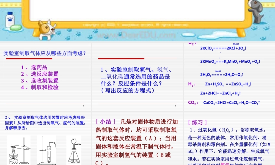Click the heading '实验室制取气体应从哪些方面考虑?'

pyautogui.click(x=45, y=53)
